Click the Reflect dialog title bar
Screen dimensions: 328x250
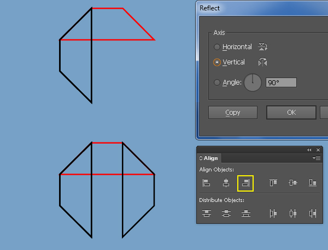point(262,8)
